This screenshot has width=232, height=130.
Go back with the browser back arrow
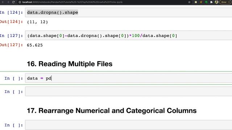click(x=3, y=2)
